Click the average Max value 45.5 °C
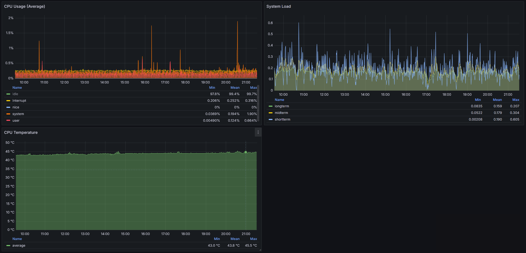 (x=251, y=246)
